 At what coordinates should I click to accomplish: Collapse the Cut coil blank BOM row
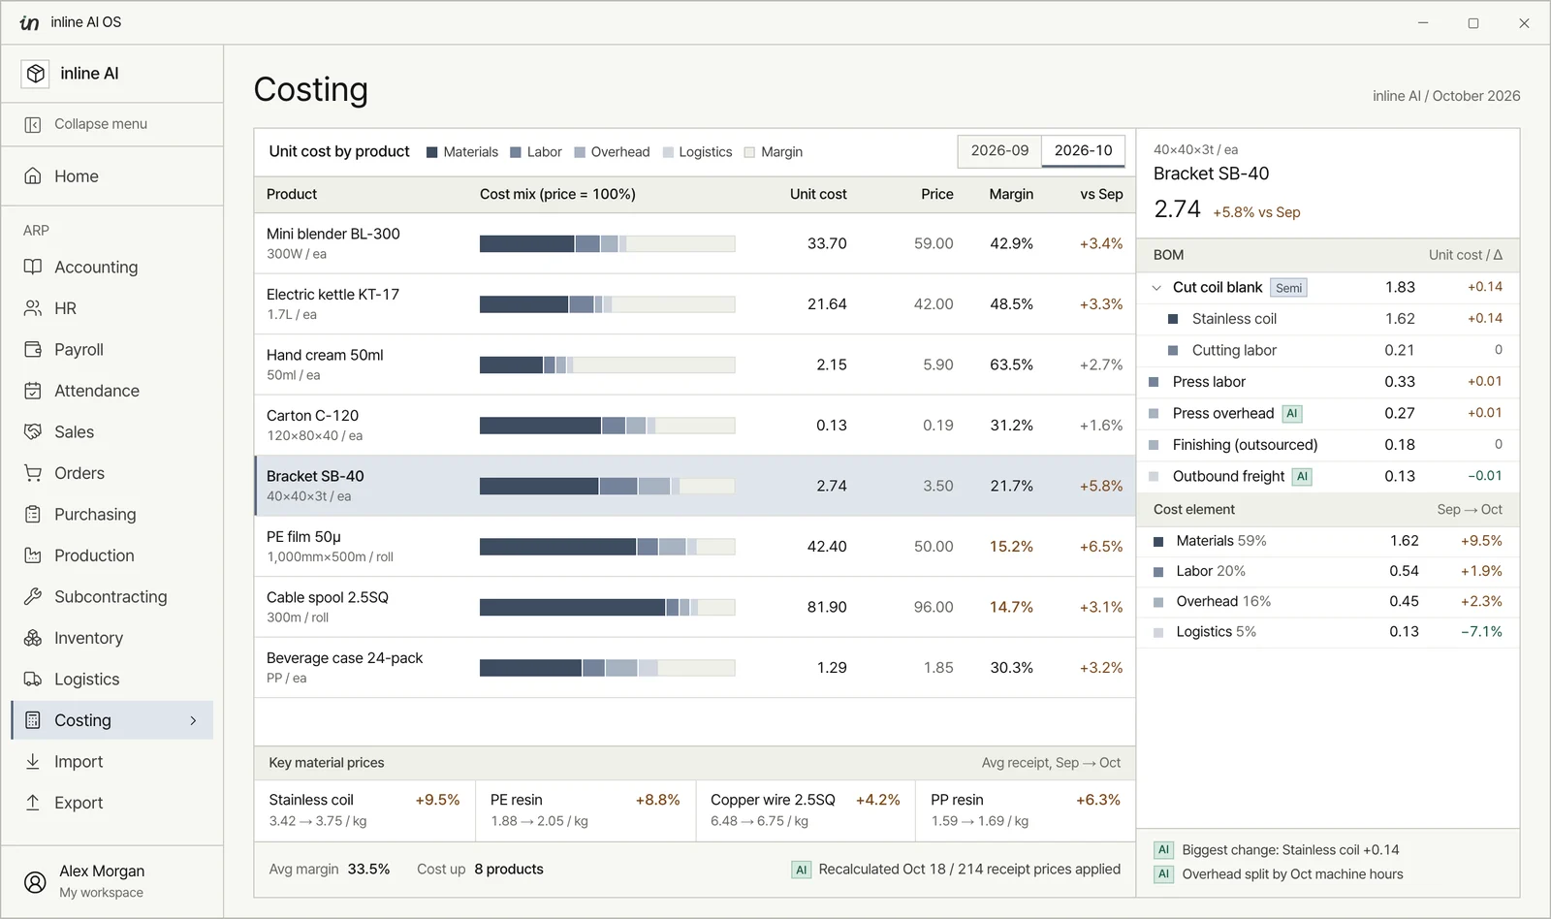pyautogui.click(x=1156, y=288)
